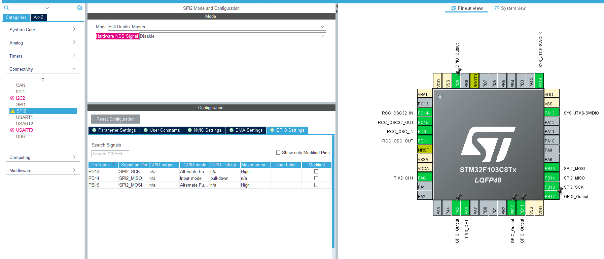Open the category search dropdown box
The image size is (604, 259).
click(x=30, y=8)
